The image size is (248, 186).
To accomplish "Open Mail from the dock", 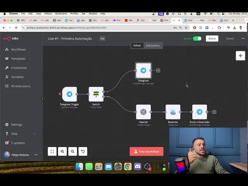I will pos(108,167).
